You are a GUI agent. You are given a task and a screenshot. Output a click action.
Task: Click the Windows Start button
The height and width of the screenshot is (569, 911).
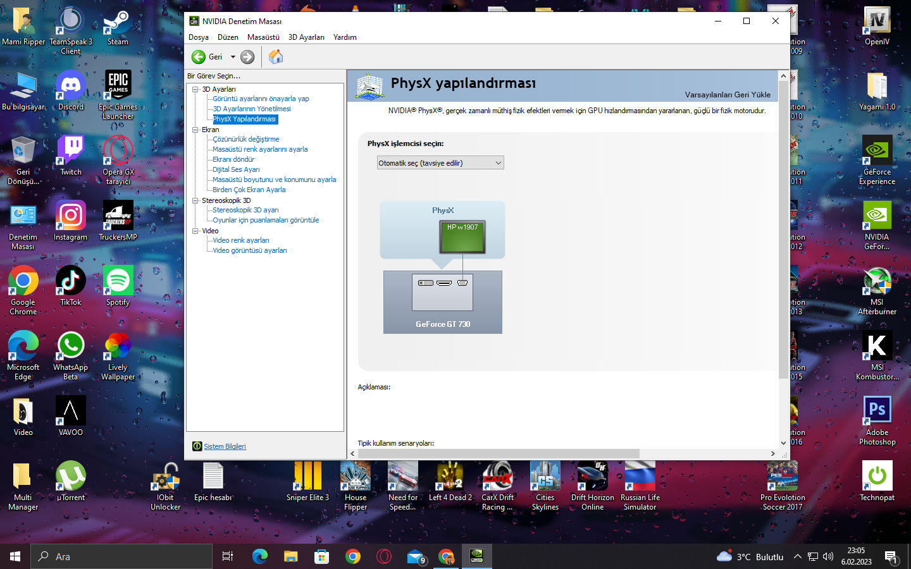(15, 556)
